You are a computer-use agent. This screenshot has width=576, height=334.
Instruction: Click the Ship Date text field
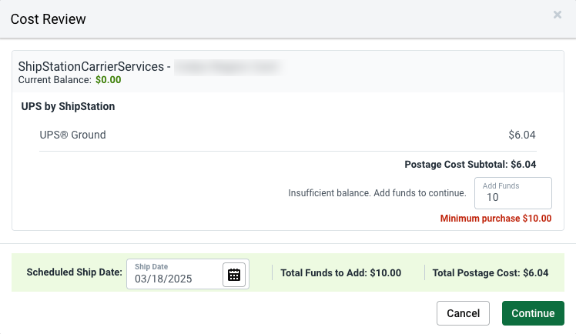pos(176,278)
